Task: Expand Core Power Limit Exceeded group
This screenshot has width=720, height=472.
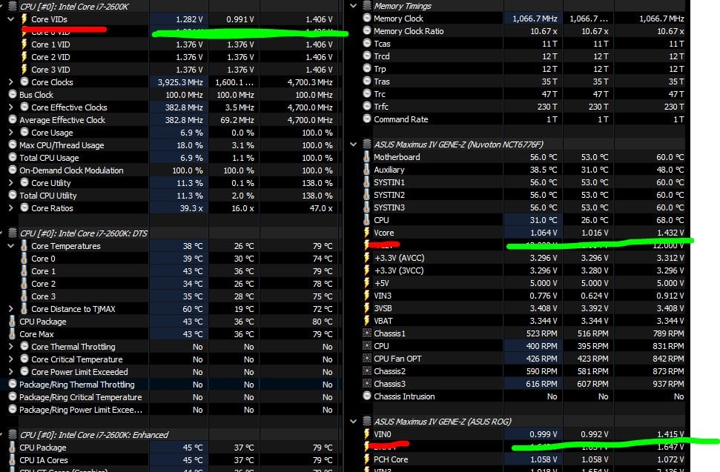Action: 10,372
